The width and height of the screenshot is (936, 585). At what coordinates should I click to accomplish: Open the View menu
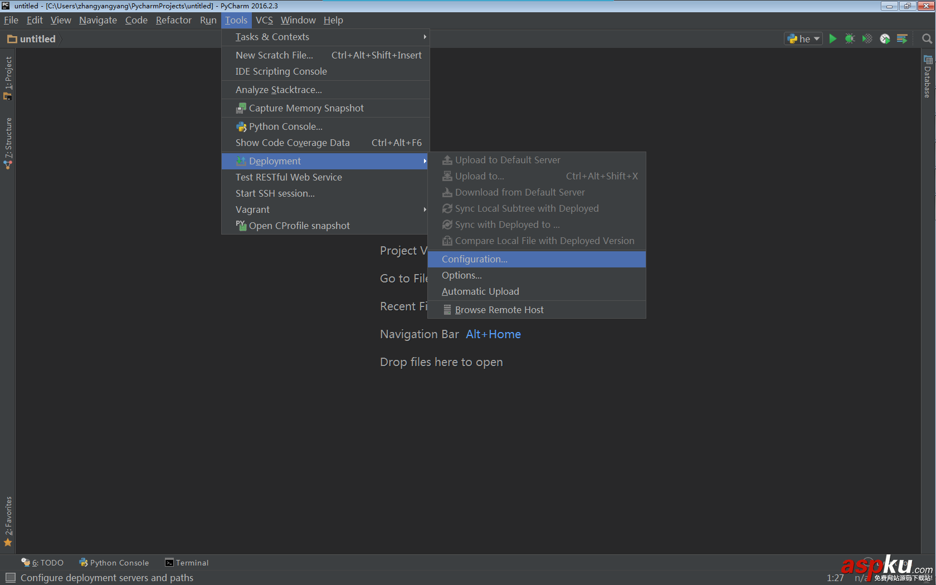tap(61, 20)
